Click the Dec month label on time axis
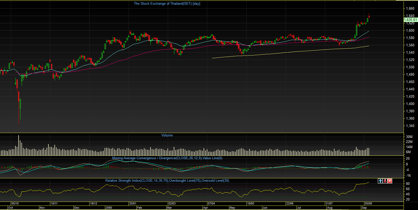The width and height of the screenshot is (418, 210). (77, 208)
